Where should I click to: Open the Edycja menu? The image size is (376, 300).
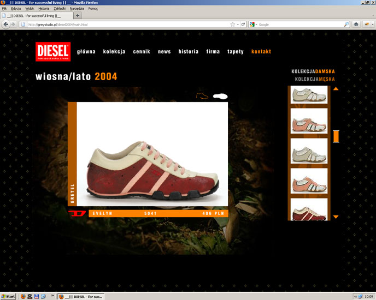point(16,9)
